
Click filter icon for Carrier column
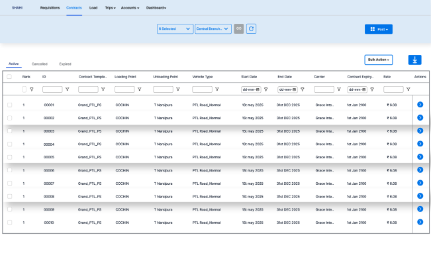tap(339, 89)
